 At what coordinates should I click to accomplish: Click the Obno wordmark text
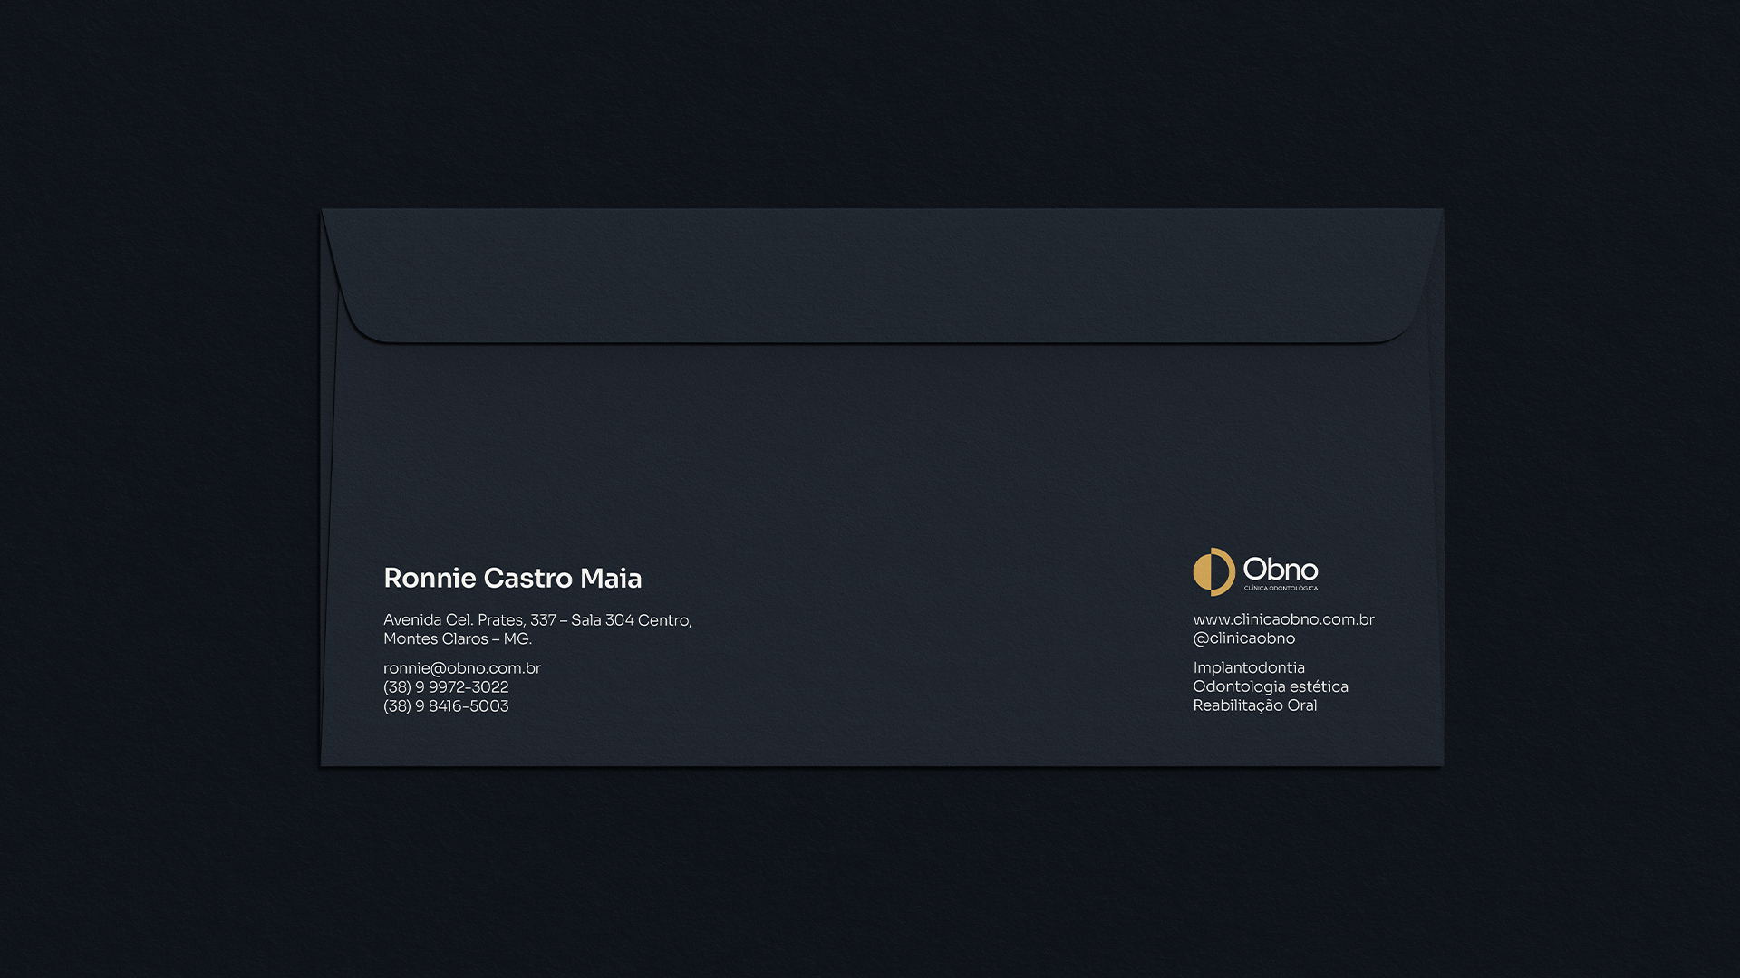click(1280, 570)
